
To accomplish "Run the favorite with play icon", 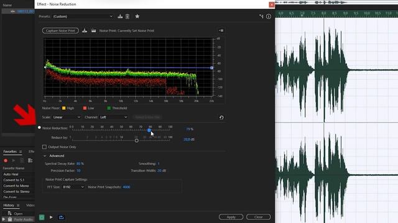I will tap(14, 160).
